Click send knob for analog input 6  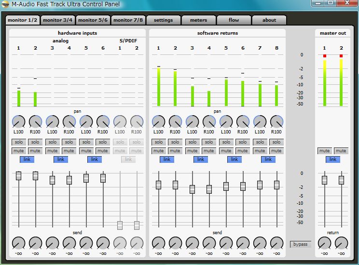pos(103,243)
